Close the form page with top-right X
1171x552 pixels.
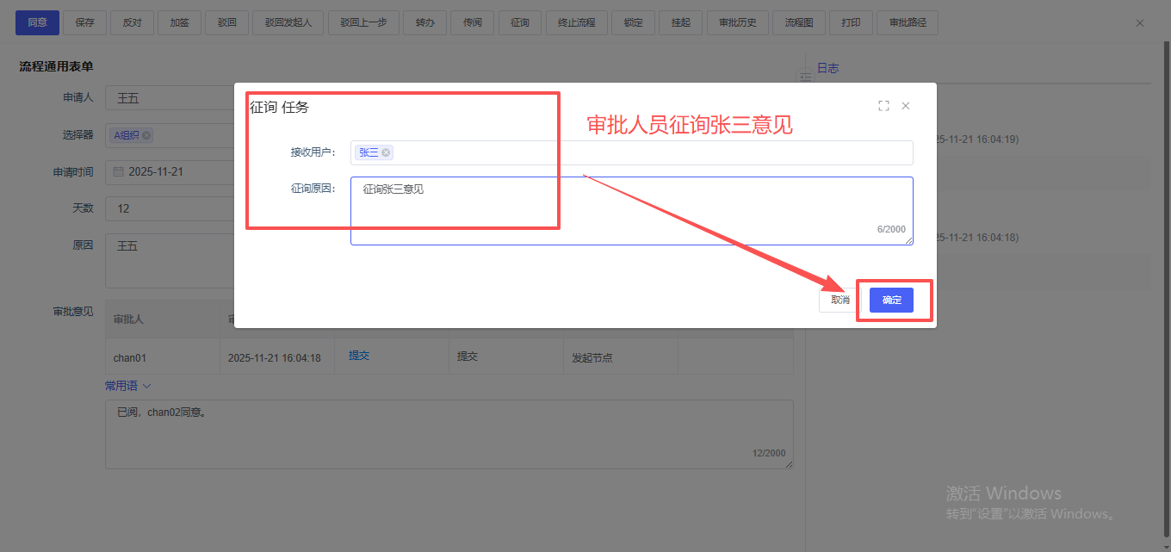(1139, 23)
